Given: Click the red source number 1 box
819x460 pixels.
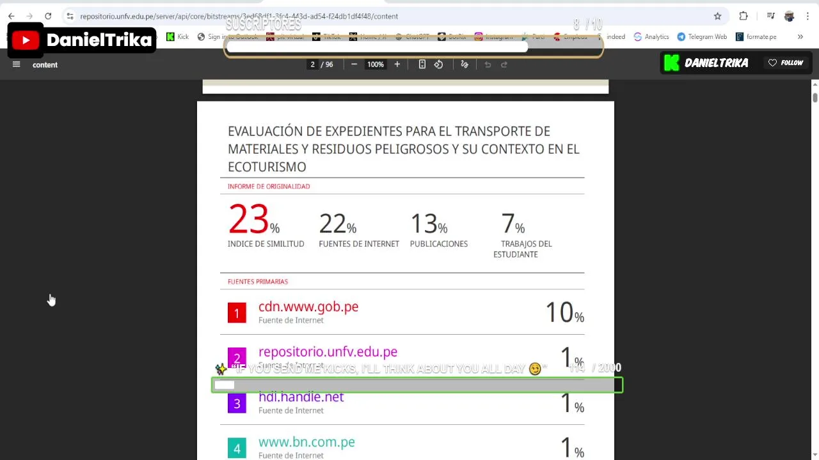Looking at the screenshot, I should [237, 312].
